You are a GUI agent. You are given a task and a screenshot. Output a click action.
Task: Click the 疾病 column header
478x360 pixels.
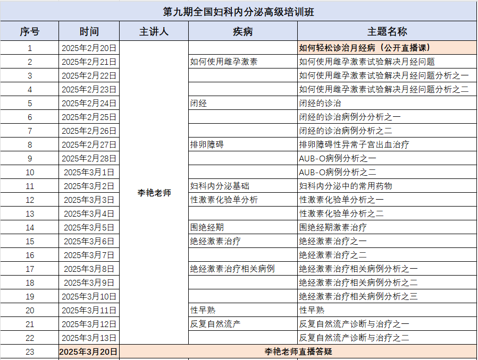coord(243,31)
